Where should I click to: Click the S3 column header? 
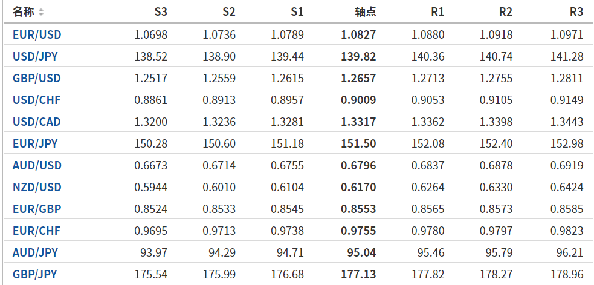pos(160,11)
